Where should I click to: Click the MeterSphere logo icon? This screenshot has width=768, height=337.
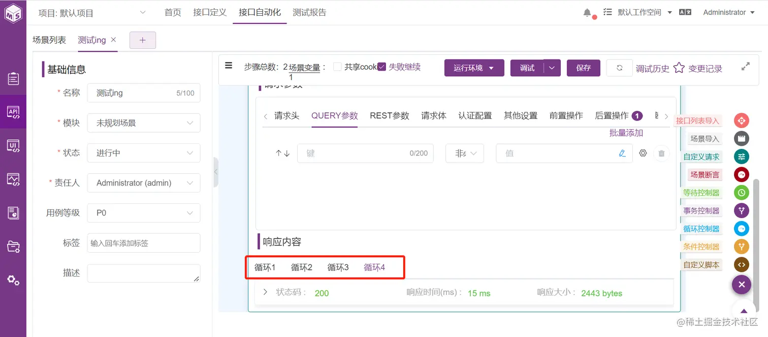pyautogui.click(x=13, y=13)
